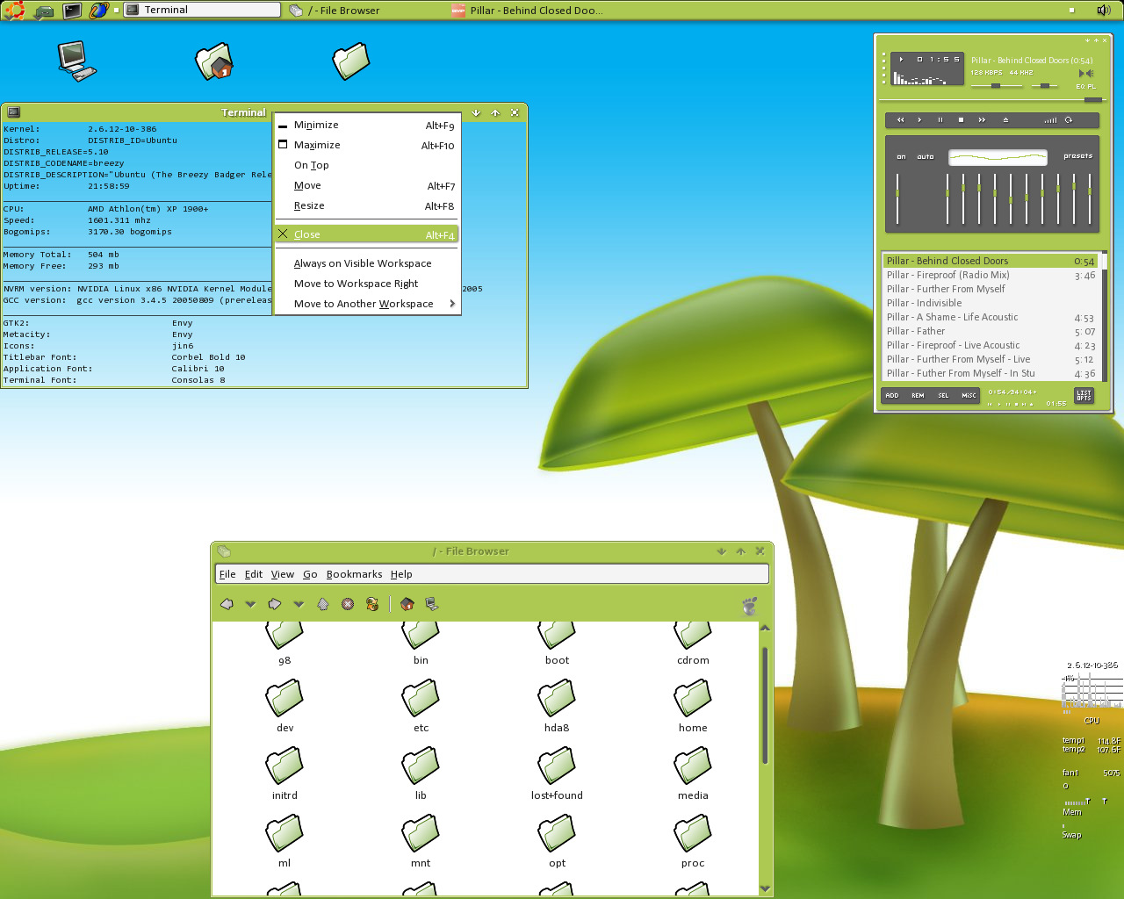
Task: Stop playback in the music player
Action: (961, 119)
